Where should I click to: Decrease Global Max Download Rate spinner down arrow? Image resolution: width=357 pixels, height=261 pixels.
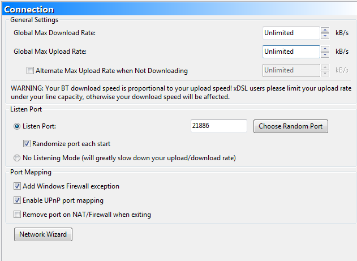[325, 36]
